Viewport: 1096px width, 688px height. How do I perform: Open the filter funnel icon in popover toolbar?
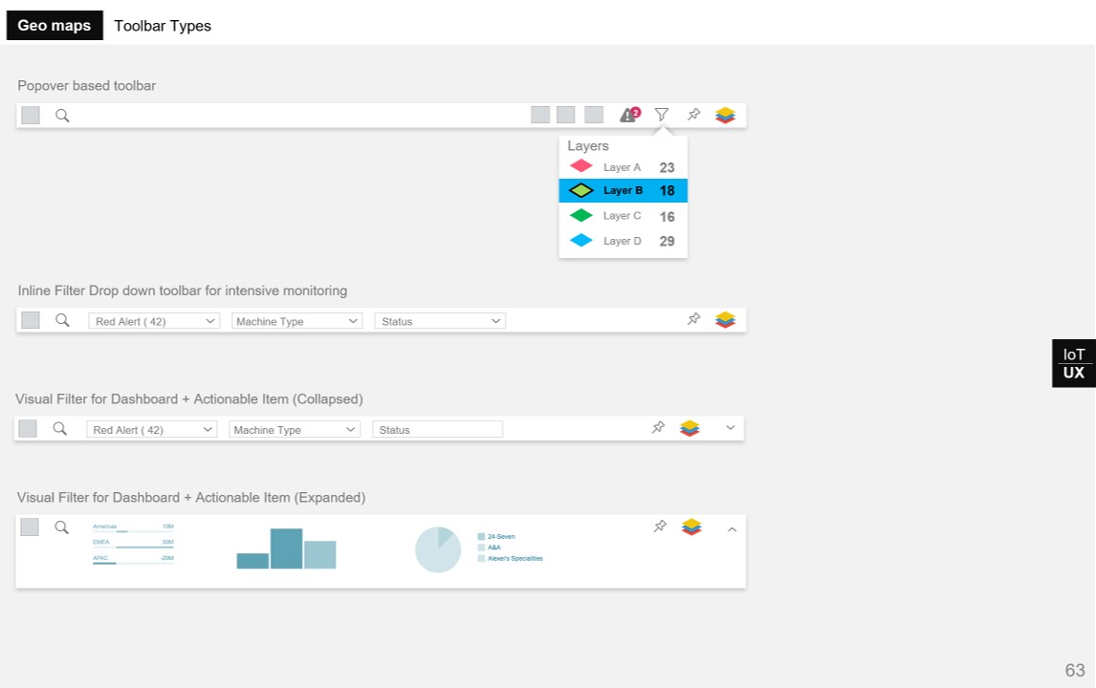point(661,115)
